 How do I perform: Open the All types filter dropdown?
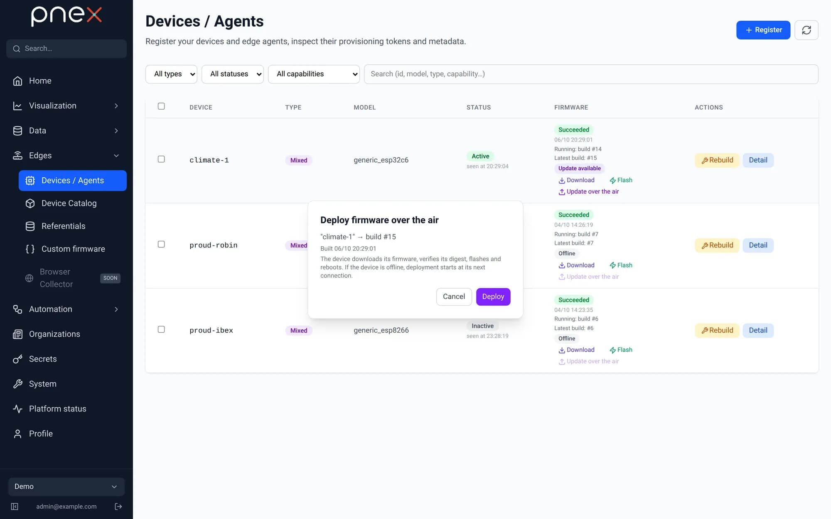pyautogui.click(x=171, y=74)
